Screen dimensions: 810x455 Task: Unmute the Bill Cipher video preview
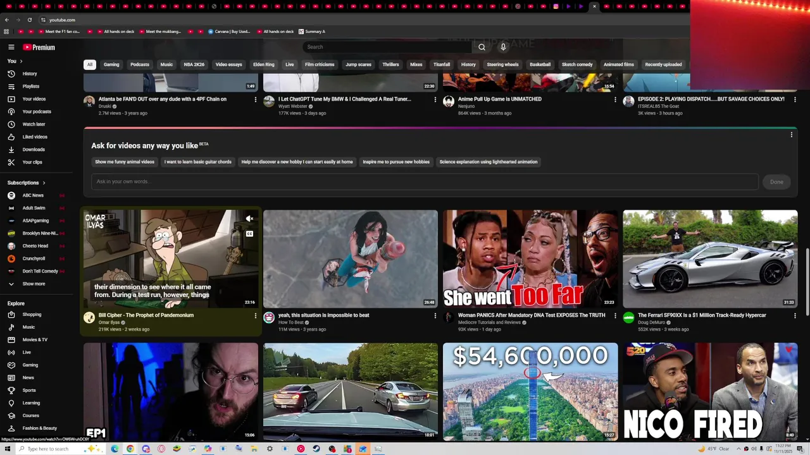(x=249, y=219)
